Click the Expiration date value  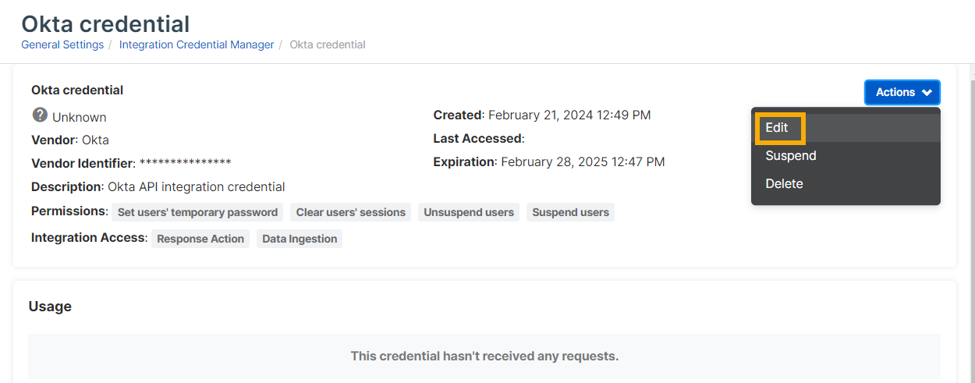point(583,162)
